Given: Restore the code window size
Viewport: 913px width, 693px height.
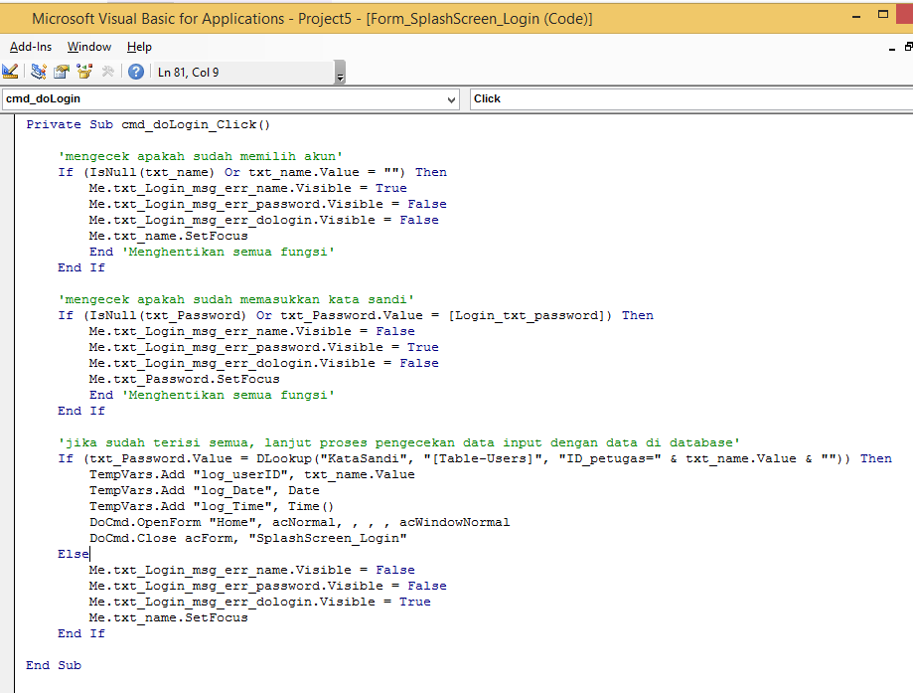Looking at the screenshot, I should coord(906,48).
